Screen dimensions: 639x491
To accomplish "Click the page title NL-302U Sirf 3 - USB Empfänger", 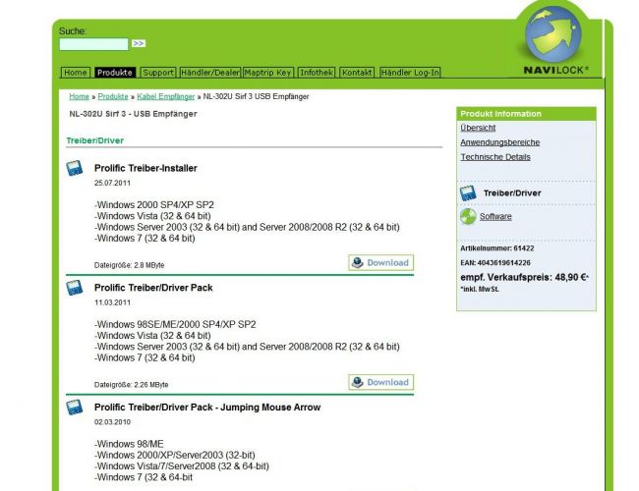I will [x=133, y=114].
